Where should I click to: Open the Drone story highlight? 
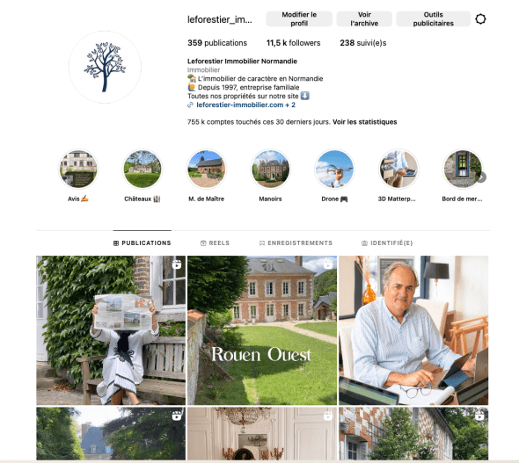(334, 169)
